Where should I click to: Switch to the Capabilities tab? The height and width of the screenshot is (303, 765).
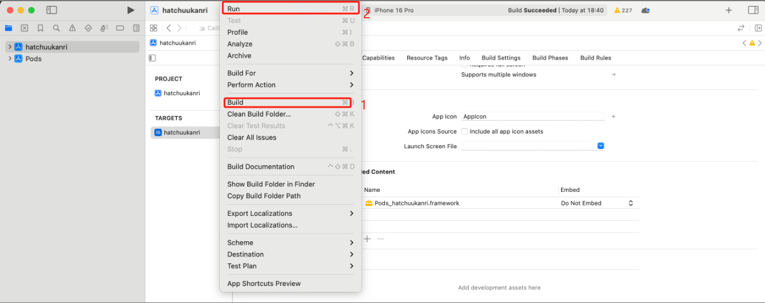(378, 58)
